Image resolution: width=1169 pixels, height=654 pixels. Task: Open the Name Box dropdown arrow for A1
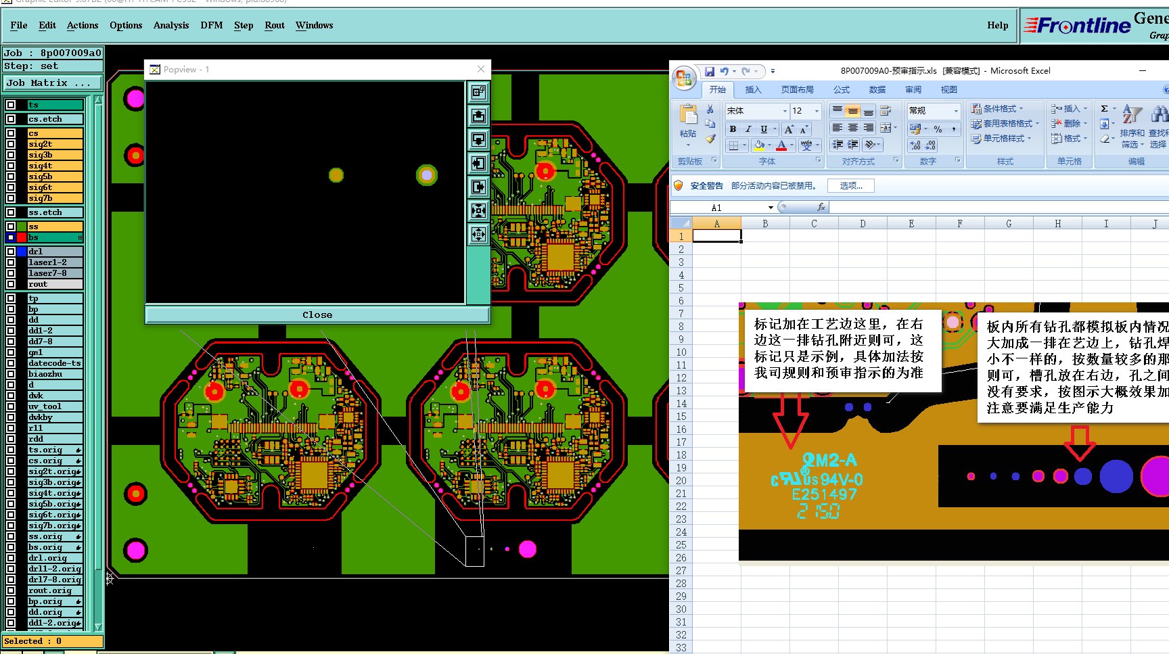coord(771,208)
